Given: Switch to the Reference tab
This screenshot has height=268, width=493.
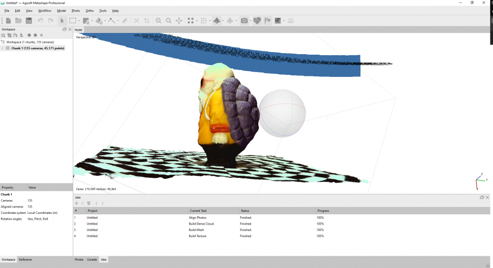Looking at the screenshot, I should [x=25, y=260].
